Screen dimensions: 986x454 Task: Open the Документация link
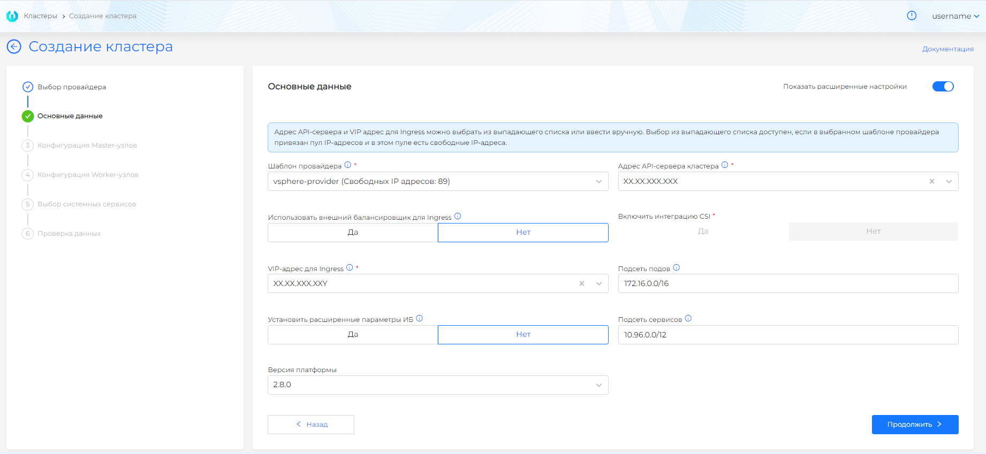pos(947,49)
